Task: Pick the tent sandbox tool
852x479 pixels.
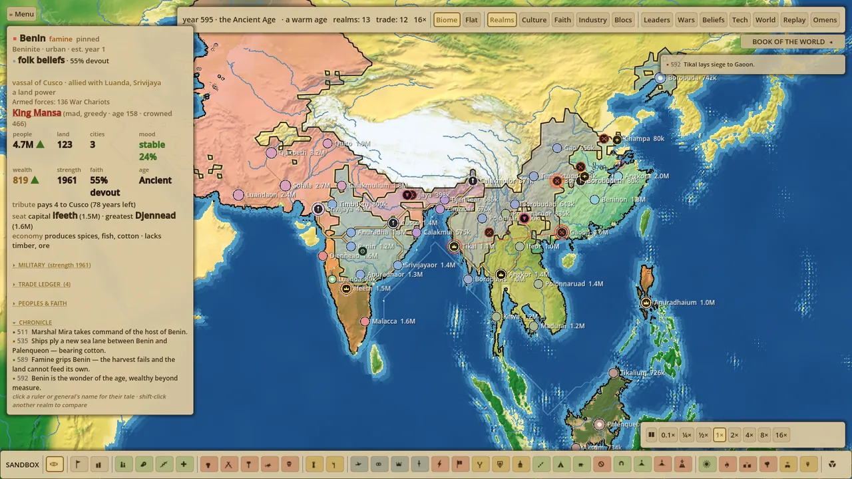Action: [560, 464]
